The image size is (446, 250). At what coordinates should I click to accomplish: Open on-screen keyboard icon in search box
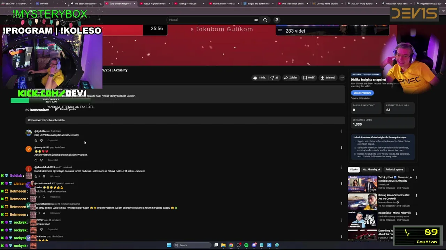pos(256,20)
